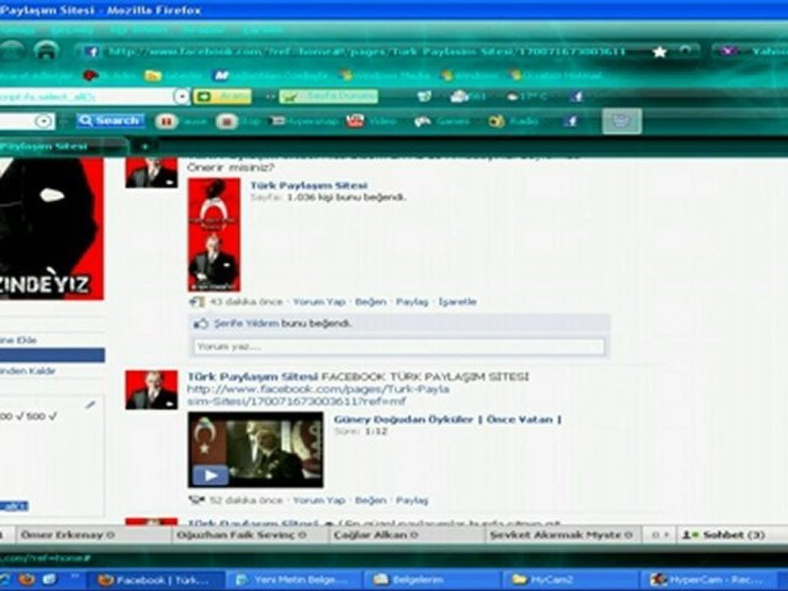The image size is (788, 591).
Task: Open the Yahoo search engine icon
Action: click(728, 51)
